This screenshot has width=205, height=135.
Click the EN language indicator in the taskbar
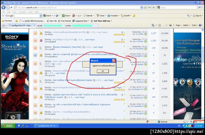click(179, 126)
